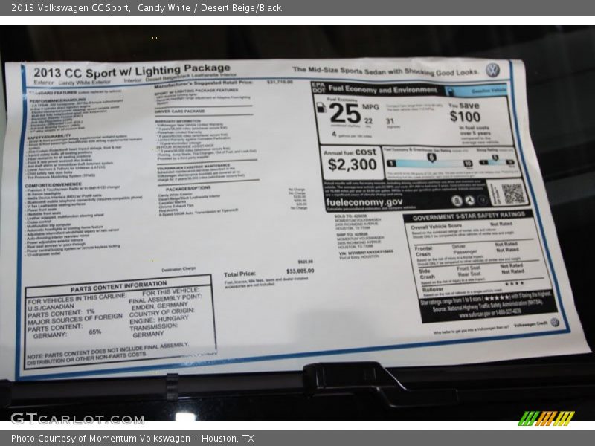Click the 'HUNGARY' engine origin text
The width and height of the screenshot is (595, 446).
click(173, 319)
